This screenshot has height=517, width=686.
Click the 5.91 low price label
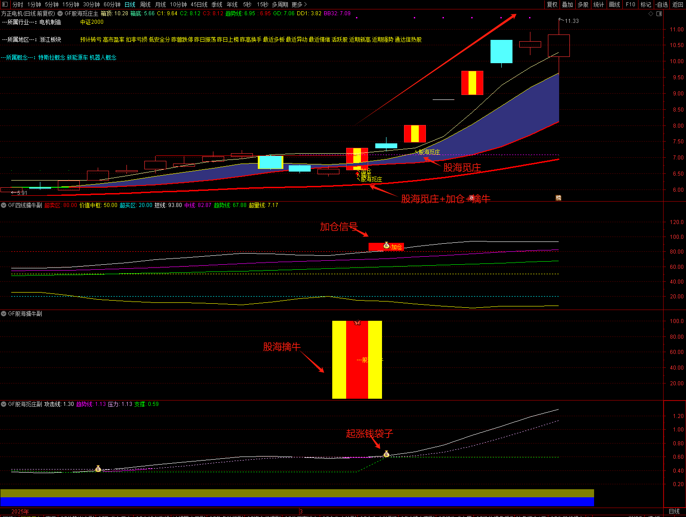(22, 193)
